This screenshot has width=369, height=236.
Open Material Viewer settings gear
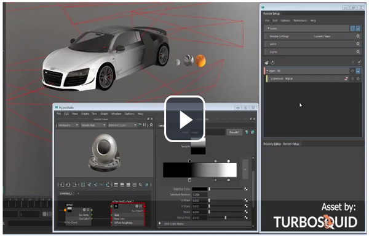point(151,125)
